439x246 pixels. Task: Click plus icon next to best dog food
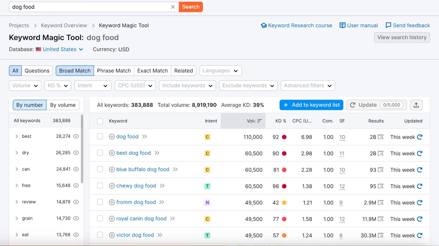pyautogui.click(x=112, y=153)
